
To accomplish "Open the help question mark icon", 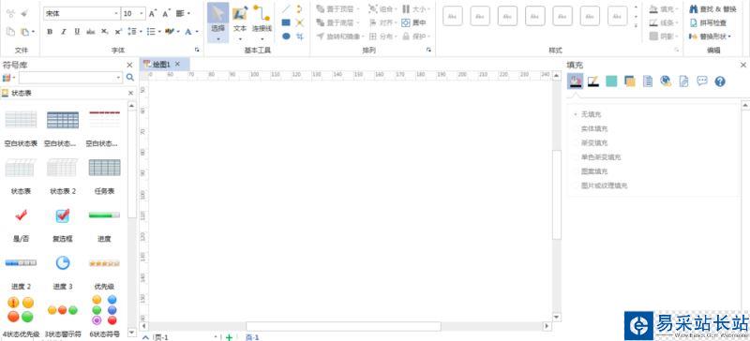I will [x=720, y=82].
